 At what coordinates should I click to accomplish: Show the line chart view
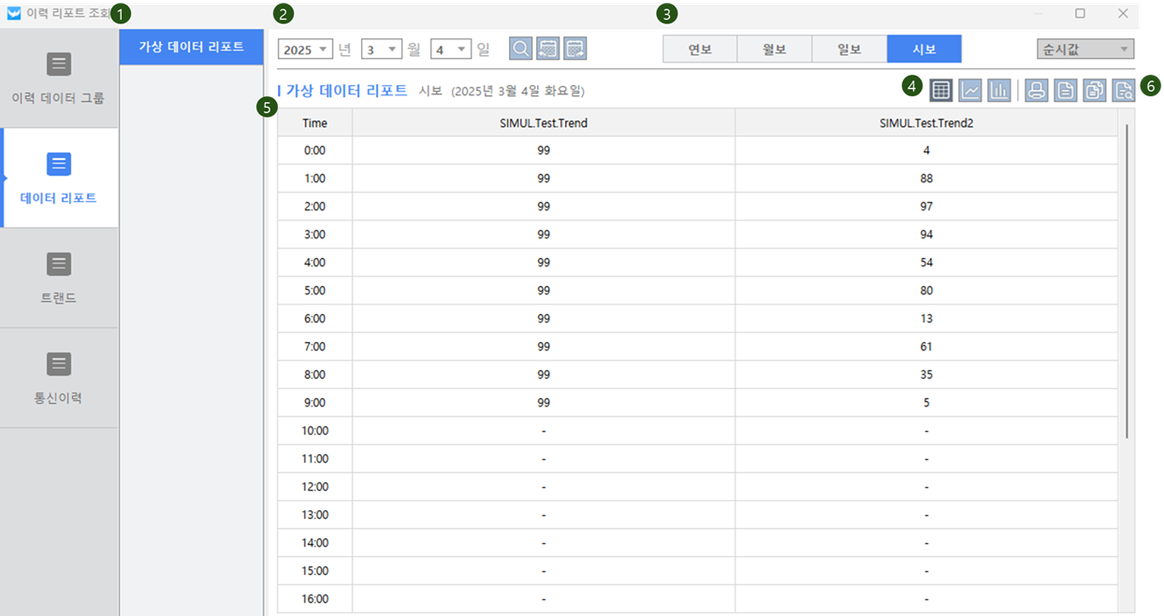pos(970,90)
